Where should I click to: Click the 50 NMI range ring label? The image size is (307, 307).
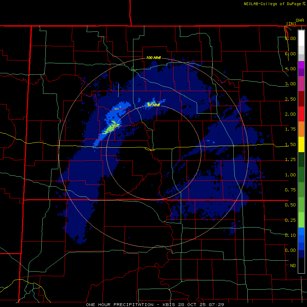pyautogui.click(x=153, y=105)
